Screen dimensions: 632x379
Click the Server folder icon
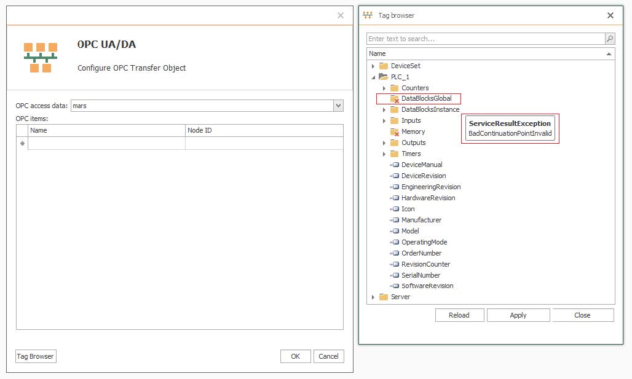(384, 297)
